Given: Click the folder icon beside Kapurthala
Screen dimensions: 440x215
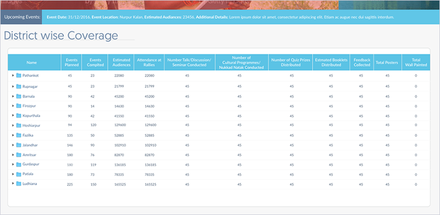Looking at the screenshot, I should (x=19, y=116).
